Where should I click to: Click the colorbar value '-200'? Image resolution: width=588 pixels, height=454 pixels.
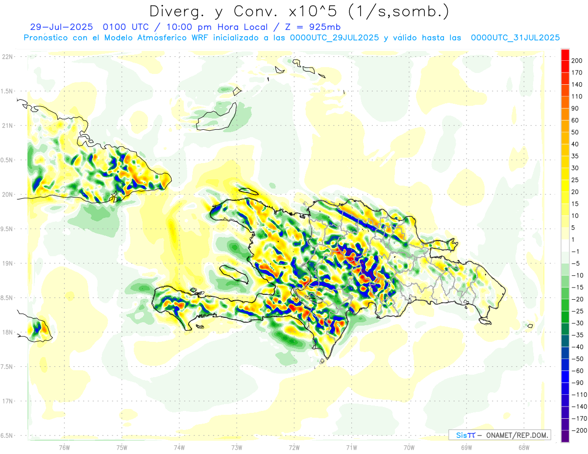(580, 430)
